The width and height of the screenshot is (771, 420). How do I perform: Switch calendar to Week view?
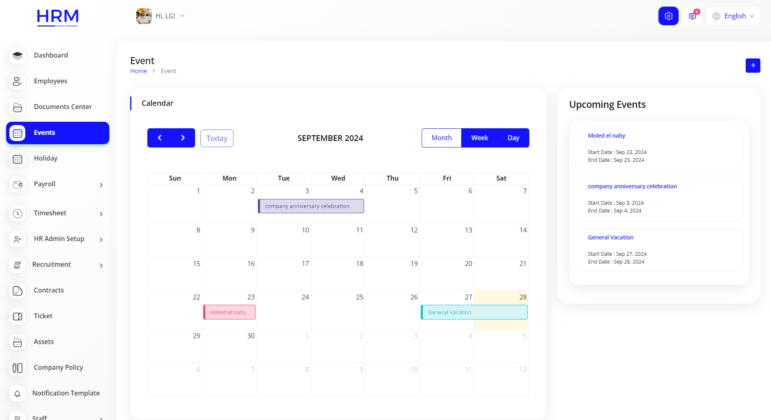tap(479, 138)
